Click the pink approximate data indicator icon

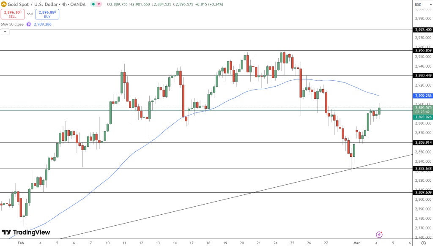[x=99, y=4]
